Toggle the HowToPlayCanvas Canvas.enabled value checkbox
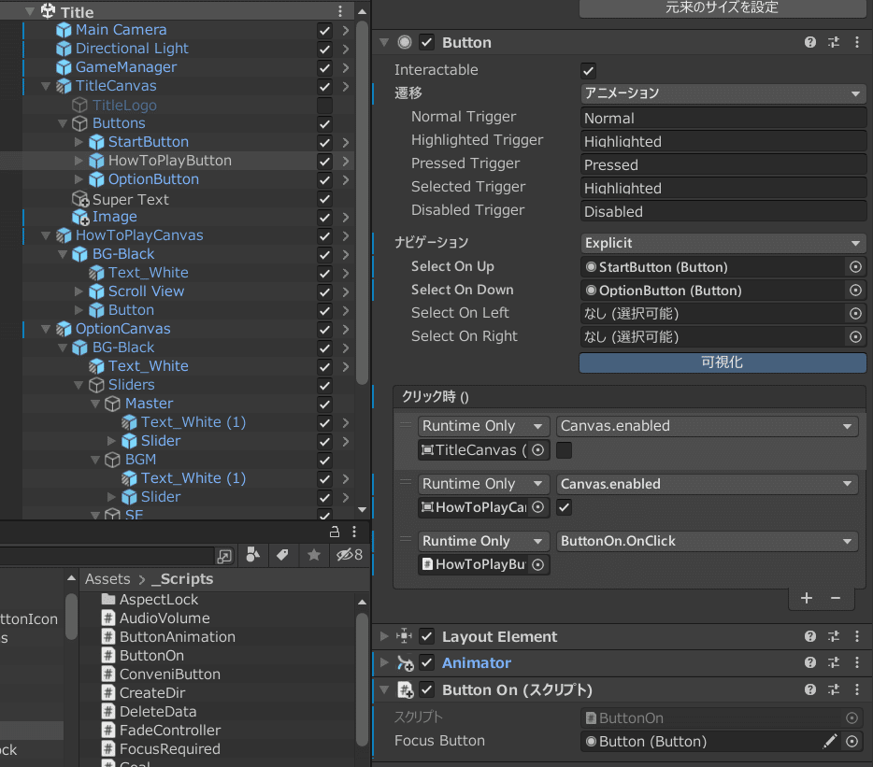873x767 pixels. coord(564,507)
